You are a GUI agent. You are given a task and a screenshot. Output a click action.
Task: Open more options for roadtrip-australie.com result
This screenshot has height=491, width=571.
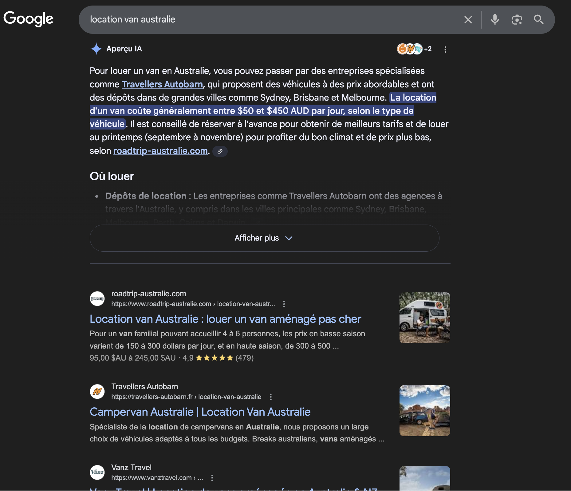[284, 304]
